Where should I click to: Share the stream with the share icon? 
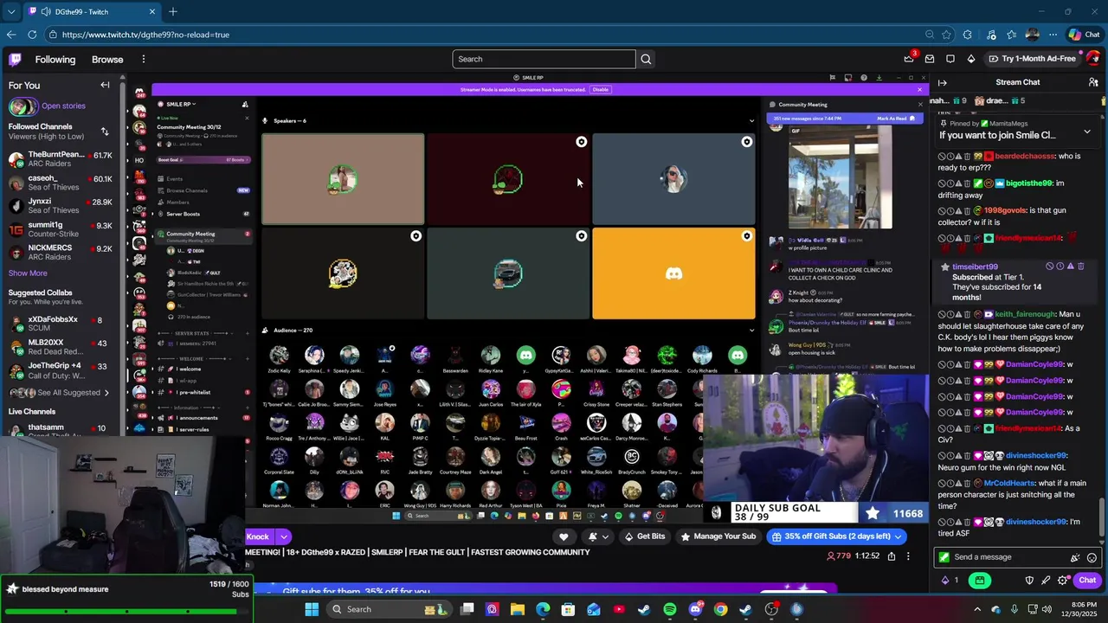point(892,556)
